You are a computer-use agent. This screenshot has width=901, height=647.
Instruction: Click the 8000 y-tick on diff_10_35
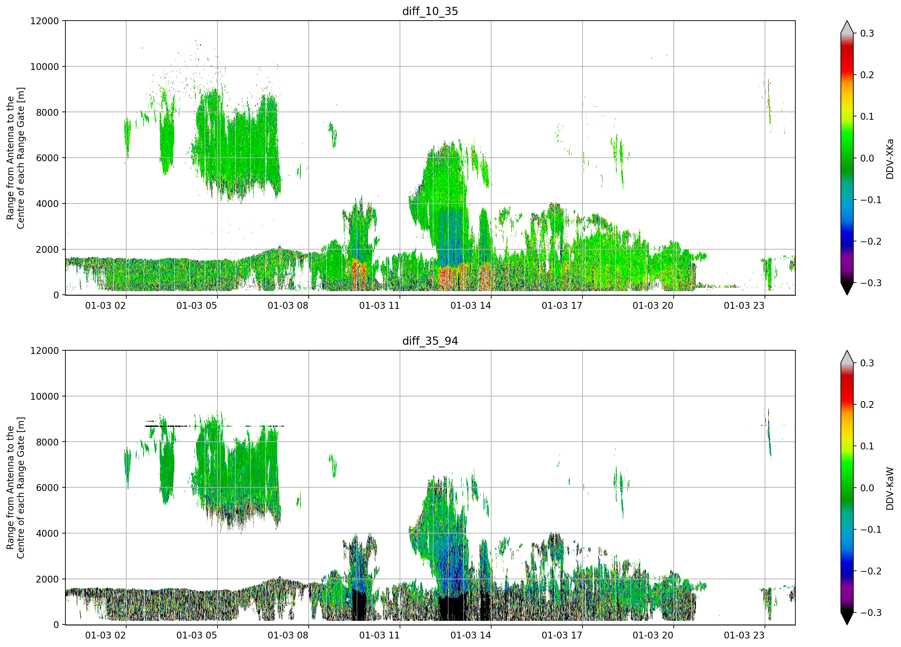pyautogui.click(x=47, y=112)
